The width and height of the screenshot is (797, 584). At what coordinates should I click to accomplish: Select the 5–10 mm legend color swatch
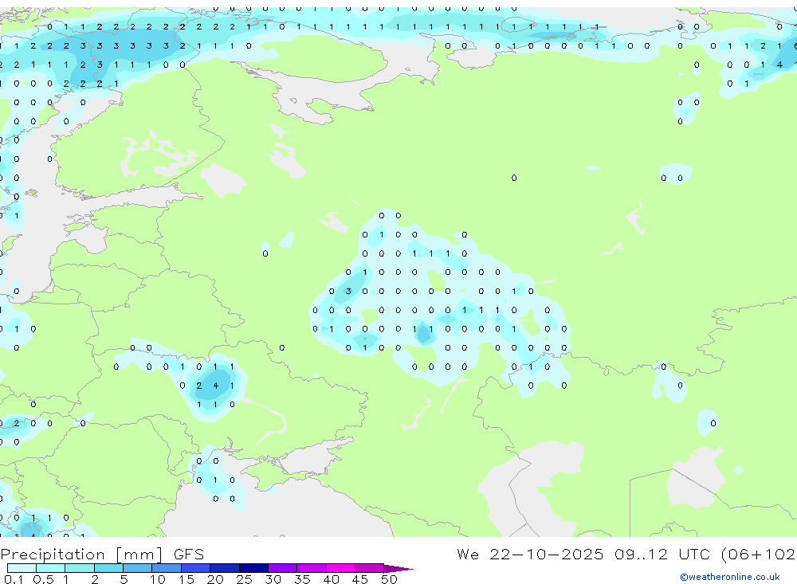tap(137, 568)
